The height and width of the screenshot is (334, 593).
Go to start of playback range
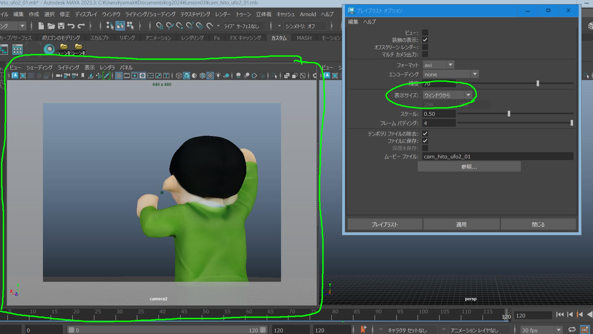click(x=560, y=314)
